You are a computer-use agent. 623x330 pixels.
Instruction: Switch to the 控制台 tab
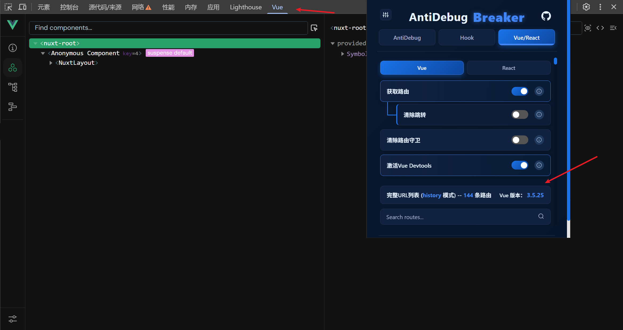pyautogui.click(x=69, y=7)
